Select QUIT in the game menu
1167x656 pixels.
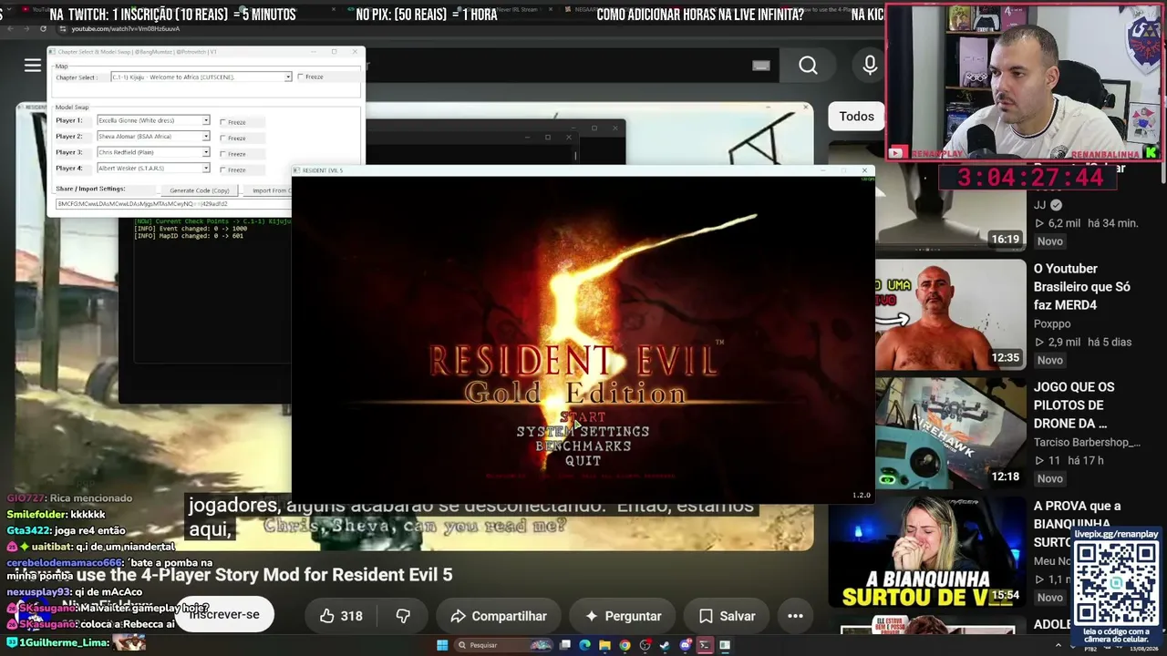[583, 461]
